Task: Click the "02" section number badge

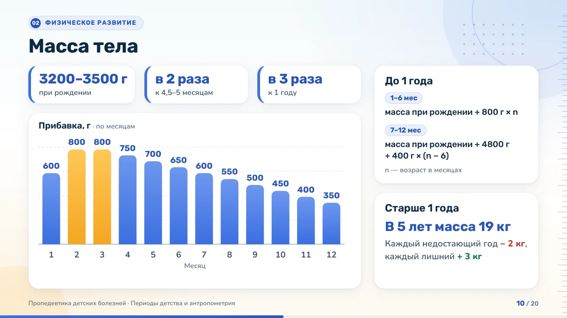Action: [36, 23]
